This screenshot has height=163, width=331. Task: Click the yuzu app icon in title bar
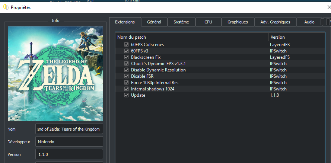[x=6, y=7]
